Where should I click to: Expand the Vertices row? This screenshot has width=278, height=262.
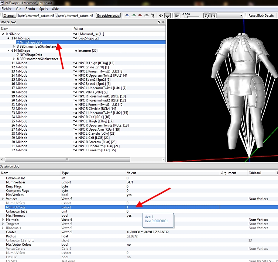tap(3, 199)
